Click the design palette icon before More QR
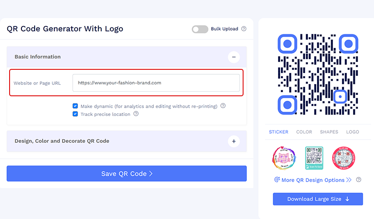 point(277,180)
